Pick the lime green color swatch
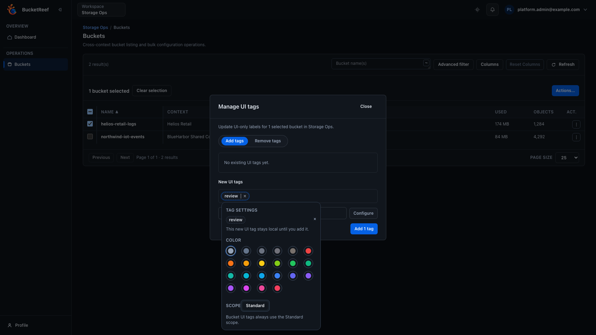This screenshot has width=596, height=335. pyautogui.click(x=277, y=263)
